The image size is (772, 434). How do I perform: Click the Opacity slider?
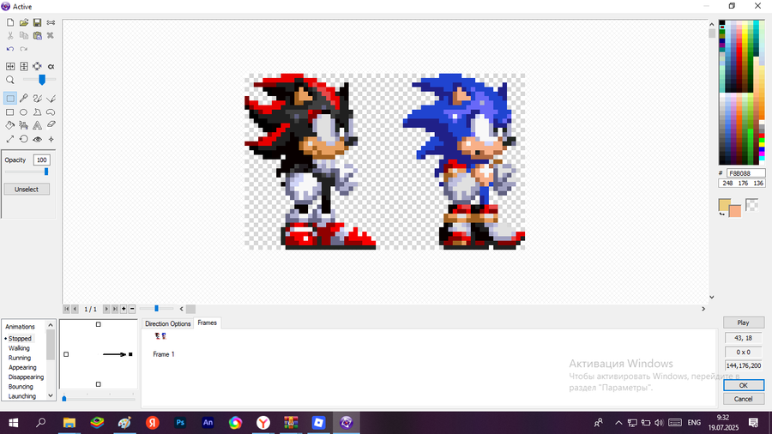click(x=27, y=172)
